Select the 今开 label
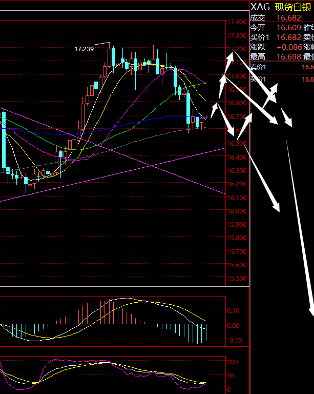Image resolution: width=314 pixels, height=394 pixels. (x=258, y=27)
